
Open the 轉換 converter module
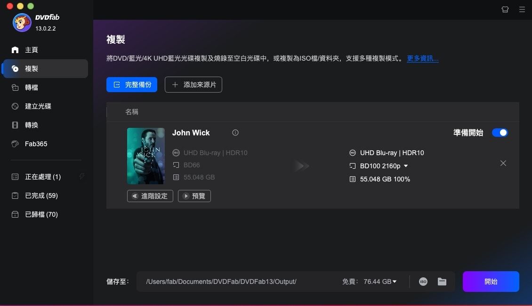(x=45, y=125)
